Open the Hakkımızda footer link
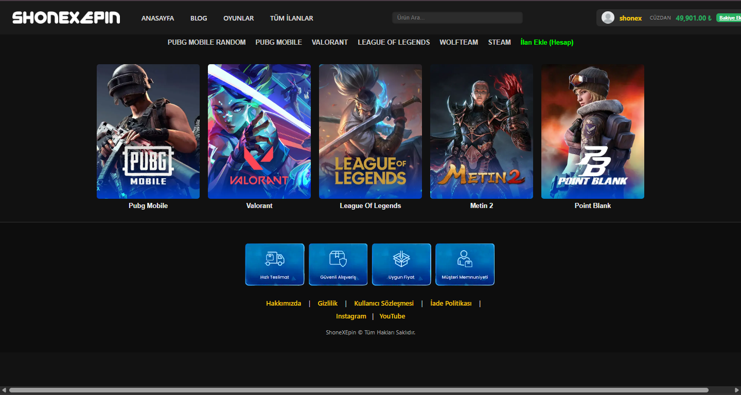741x395 pixels. (x=284, y=303)
